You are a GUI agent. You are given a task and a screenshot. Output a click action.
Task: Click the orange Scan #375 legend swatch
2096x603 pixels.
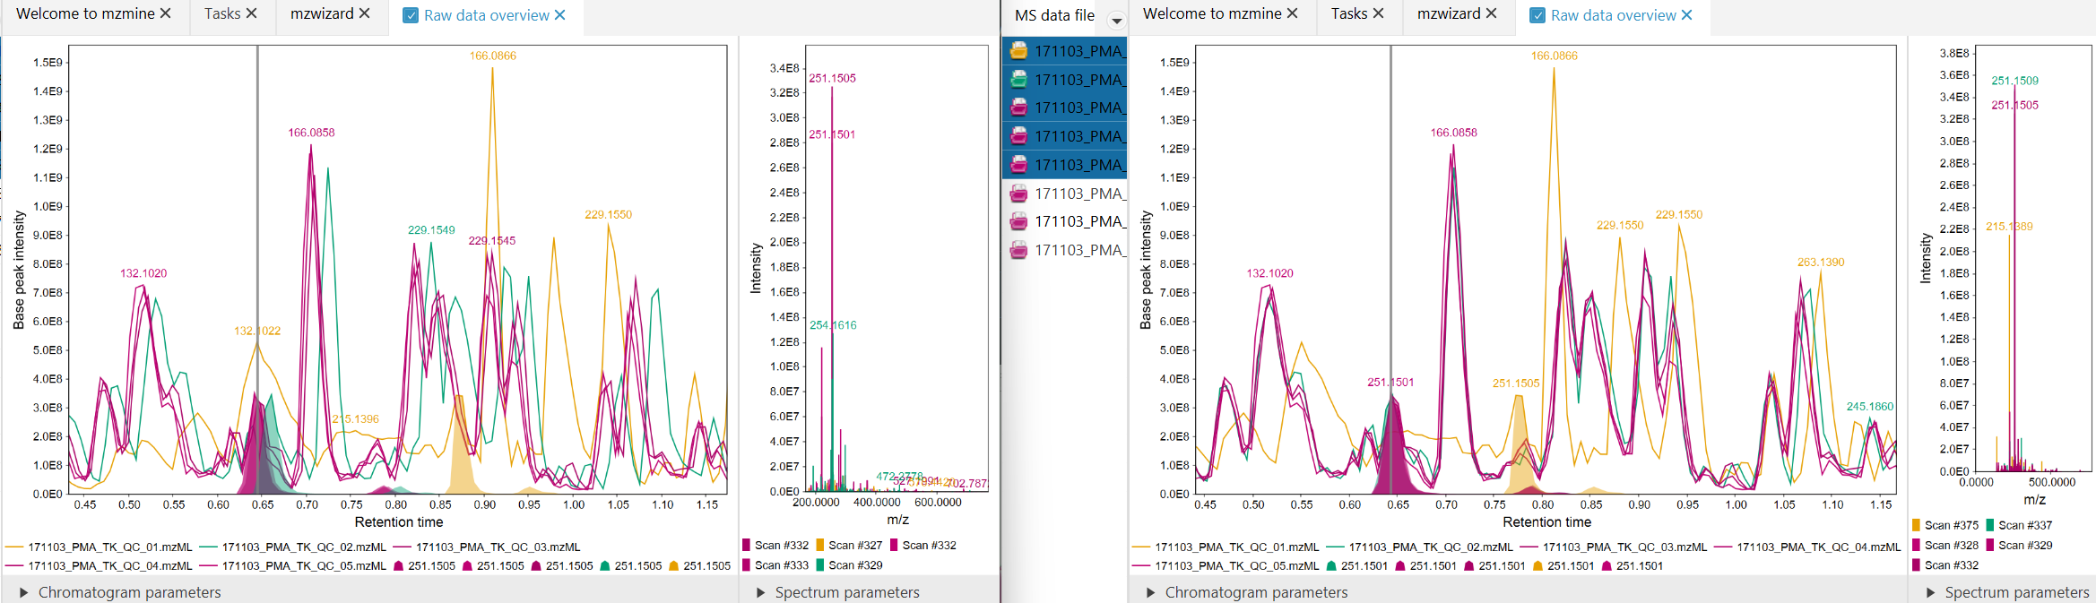pos(1916,525)
